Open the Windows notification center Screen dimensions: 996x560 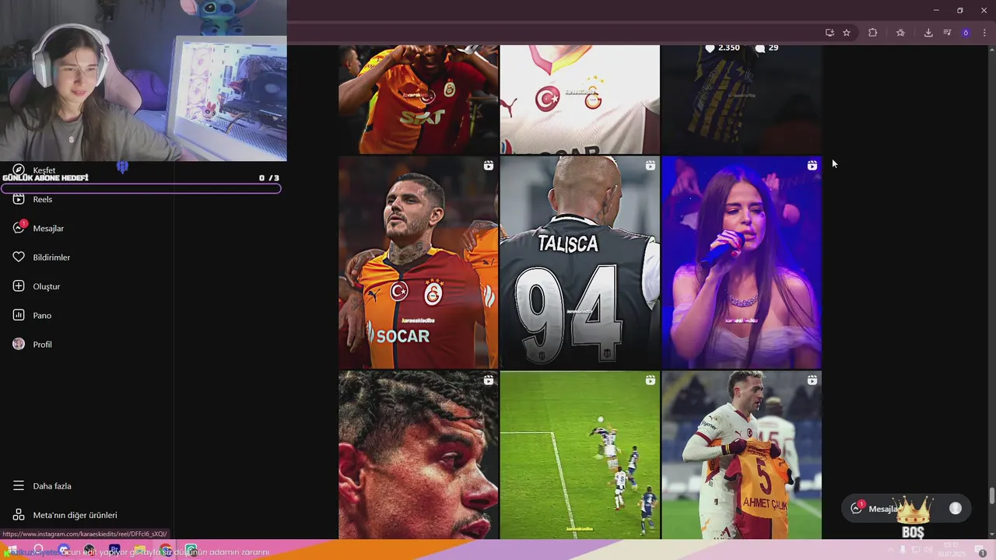click(x=982, y=551)
